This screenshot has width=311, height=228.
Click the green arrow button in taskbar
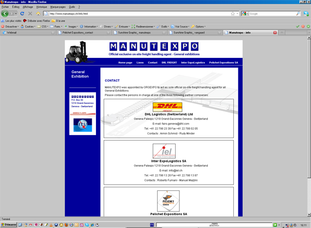(x=275, y=225)
